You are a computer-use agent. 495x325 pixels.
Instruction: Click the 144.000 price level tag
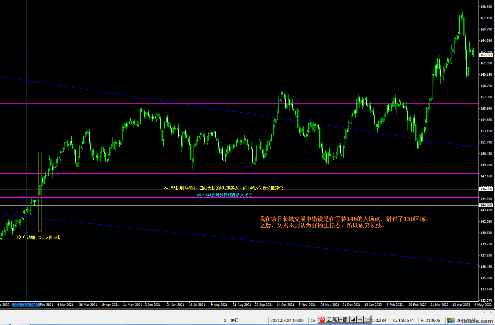[486, 205]
